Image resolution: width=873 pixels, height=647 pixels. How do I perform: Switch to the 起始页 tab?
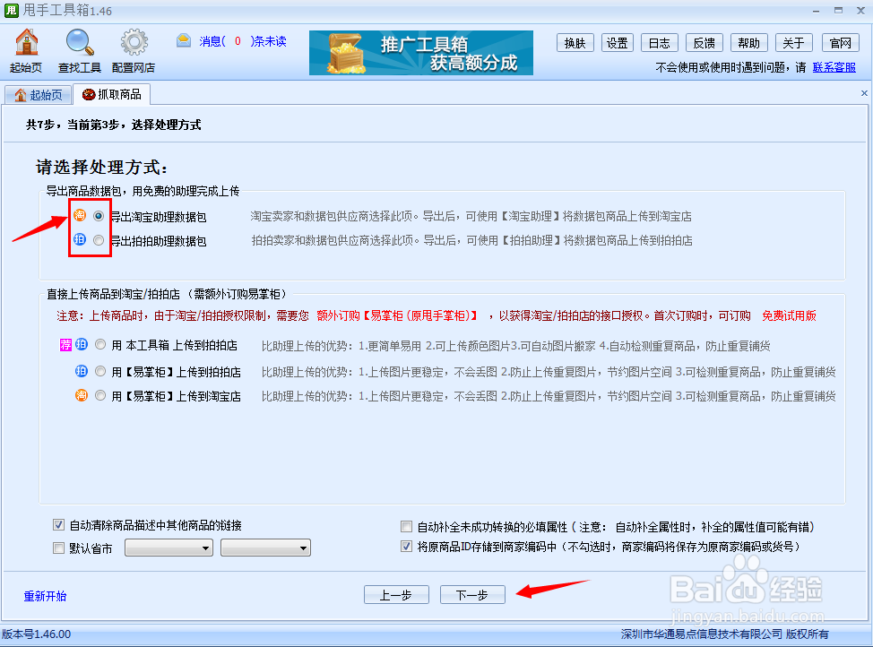38,93
